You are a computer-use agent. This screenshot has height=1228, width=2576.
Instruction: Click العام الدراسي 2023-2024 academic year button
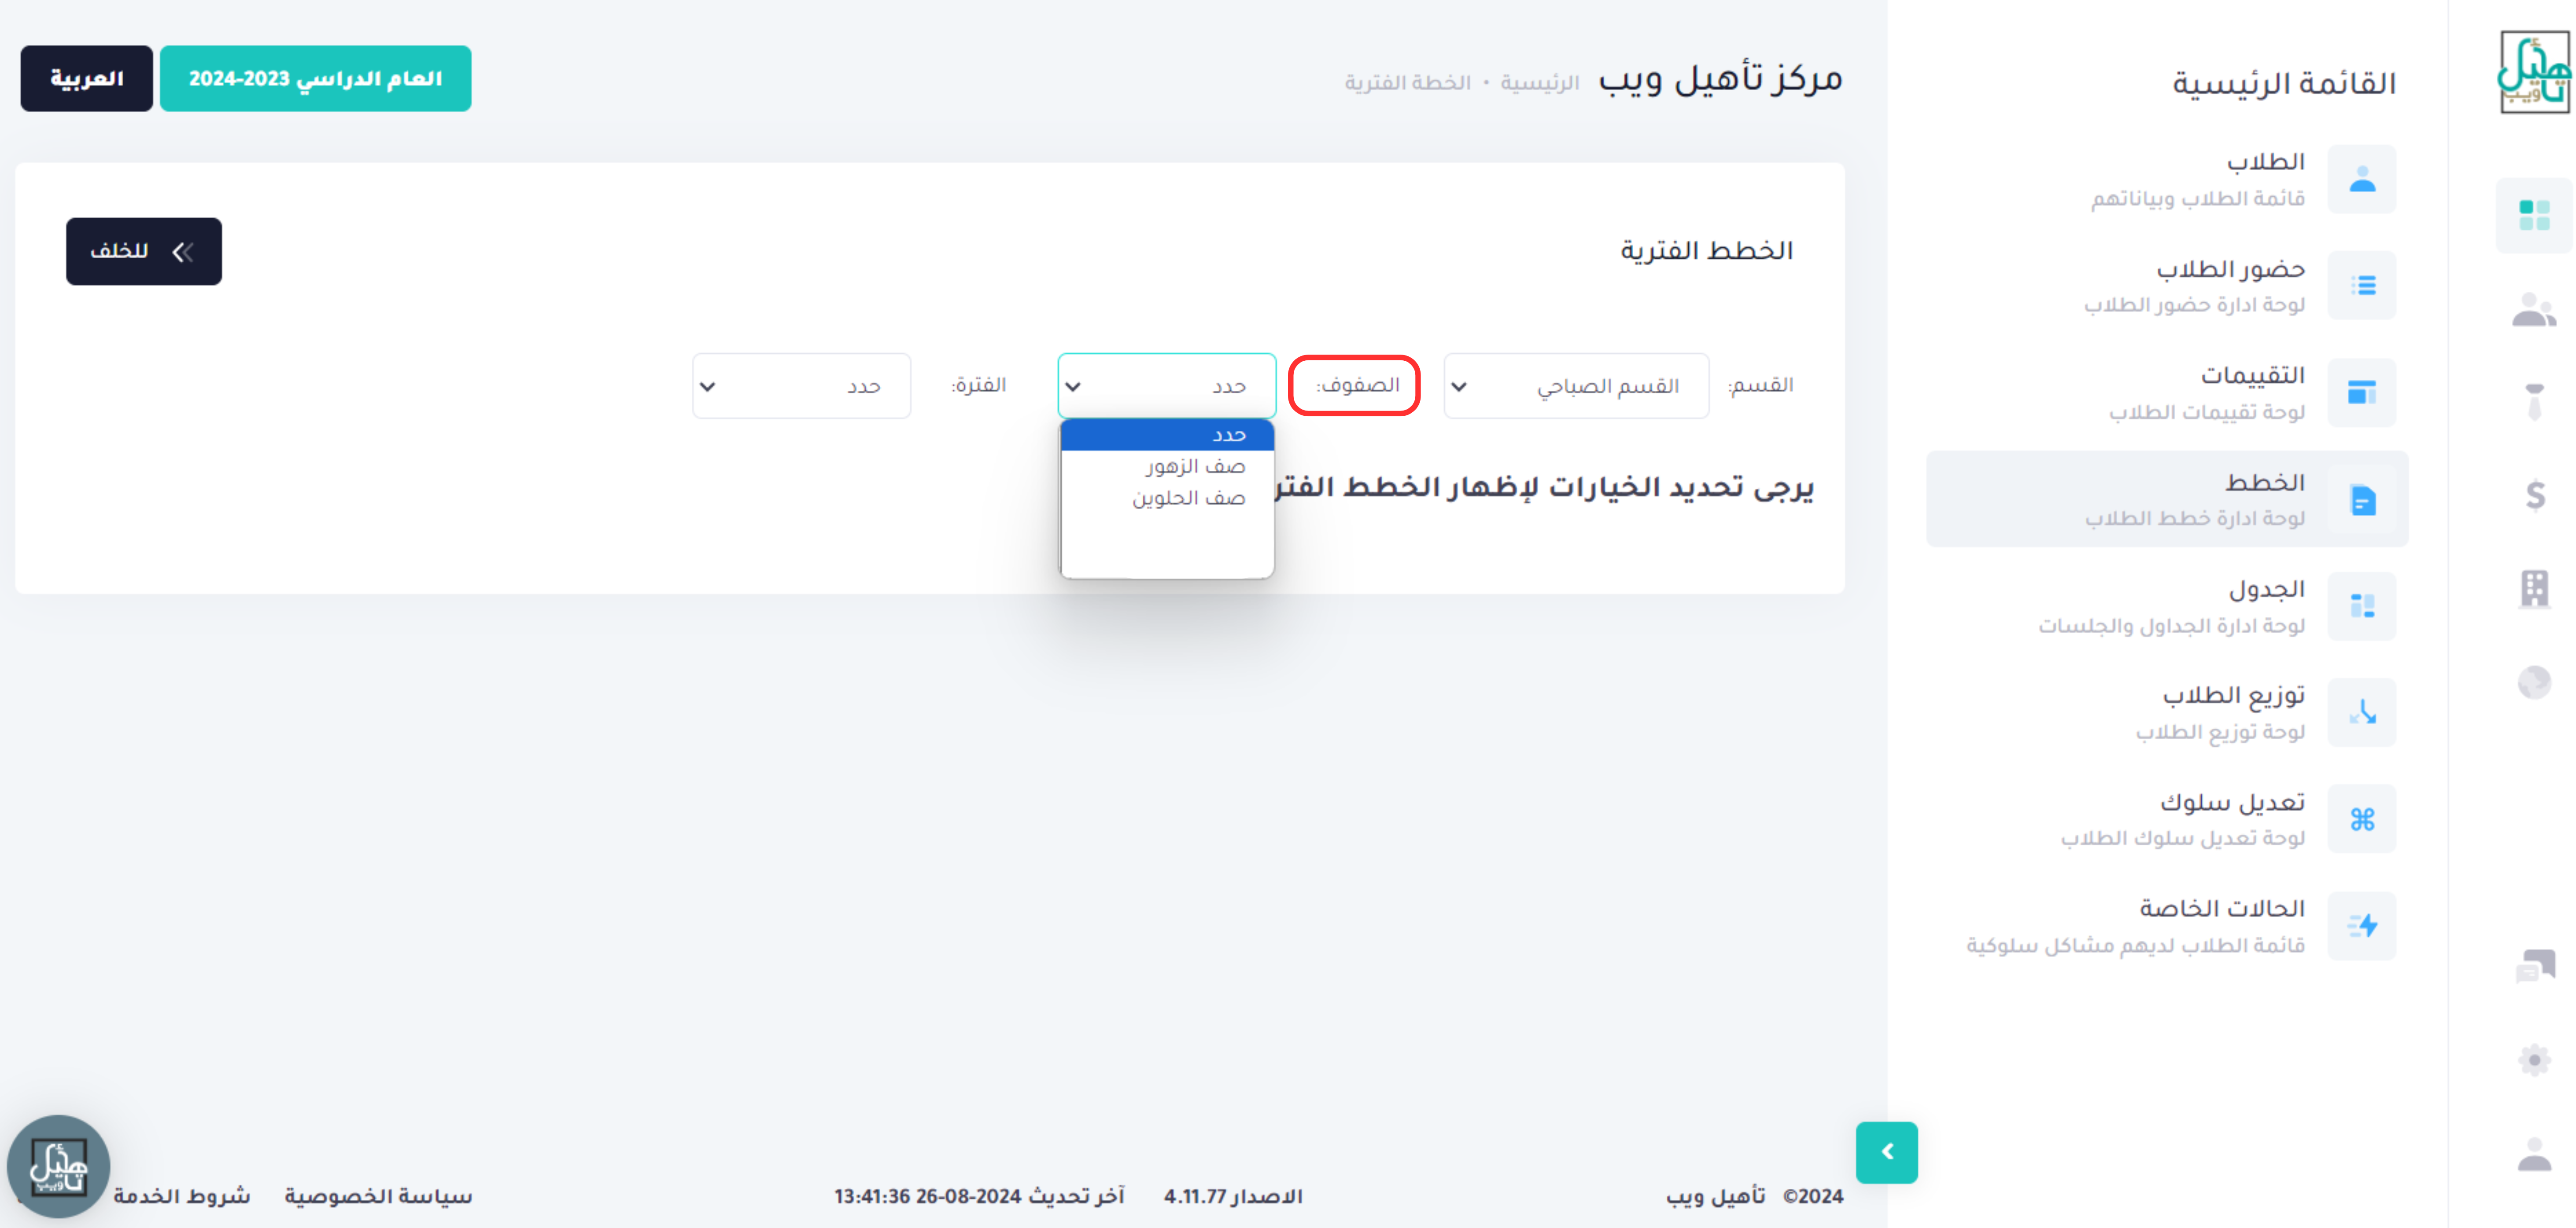click(x=315, y=78)
